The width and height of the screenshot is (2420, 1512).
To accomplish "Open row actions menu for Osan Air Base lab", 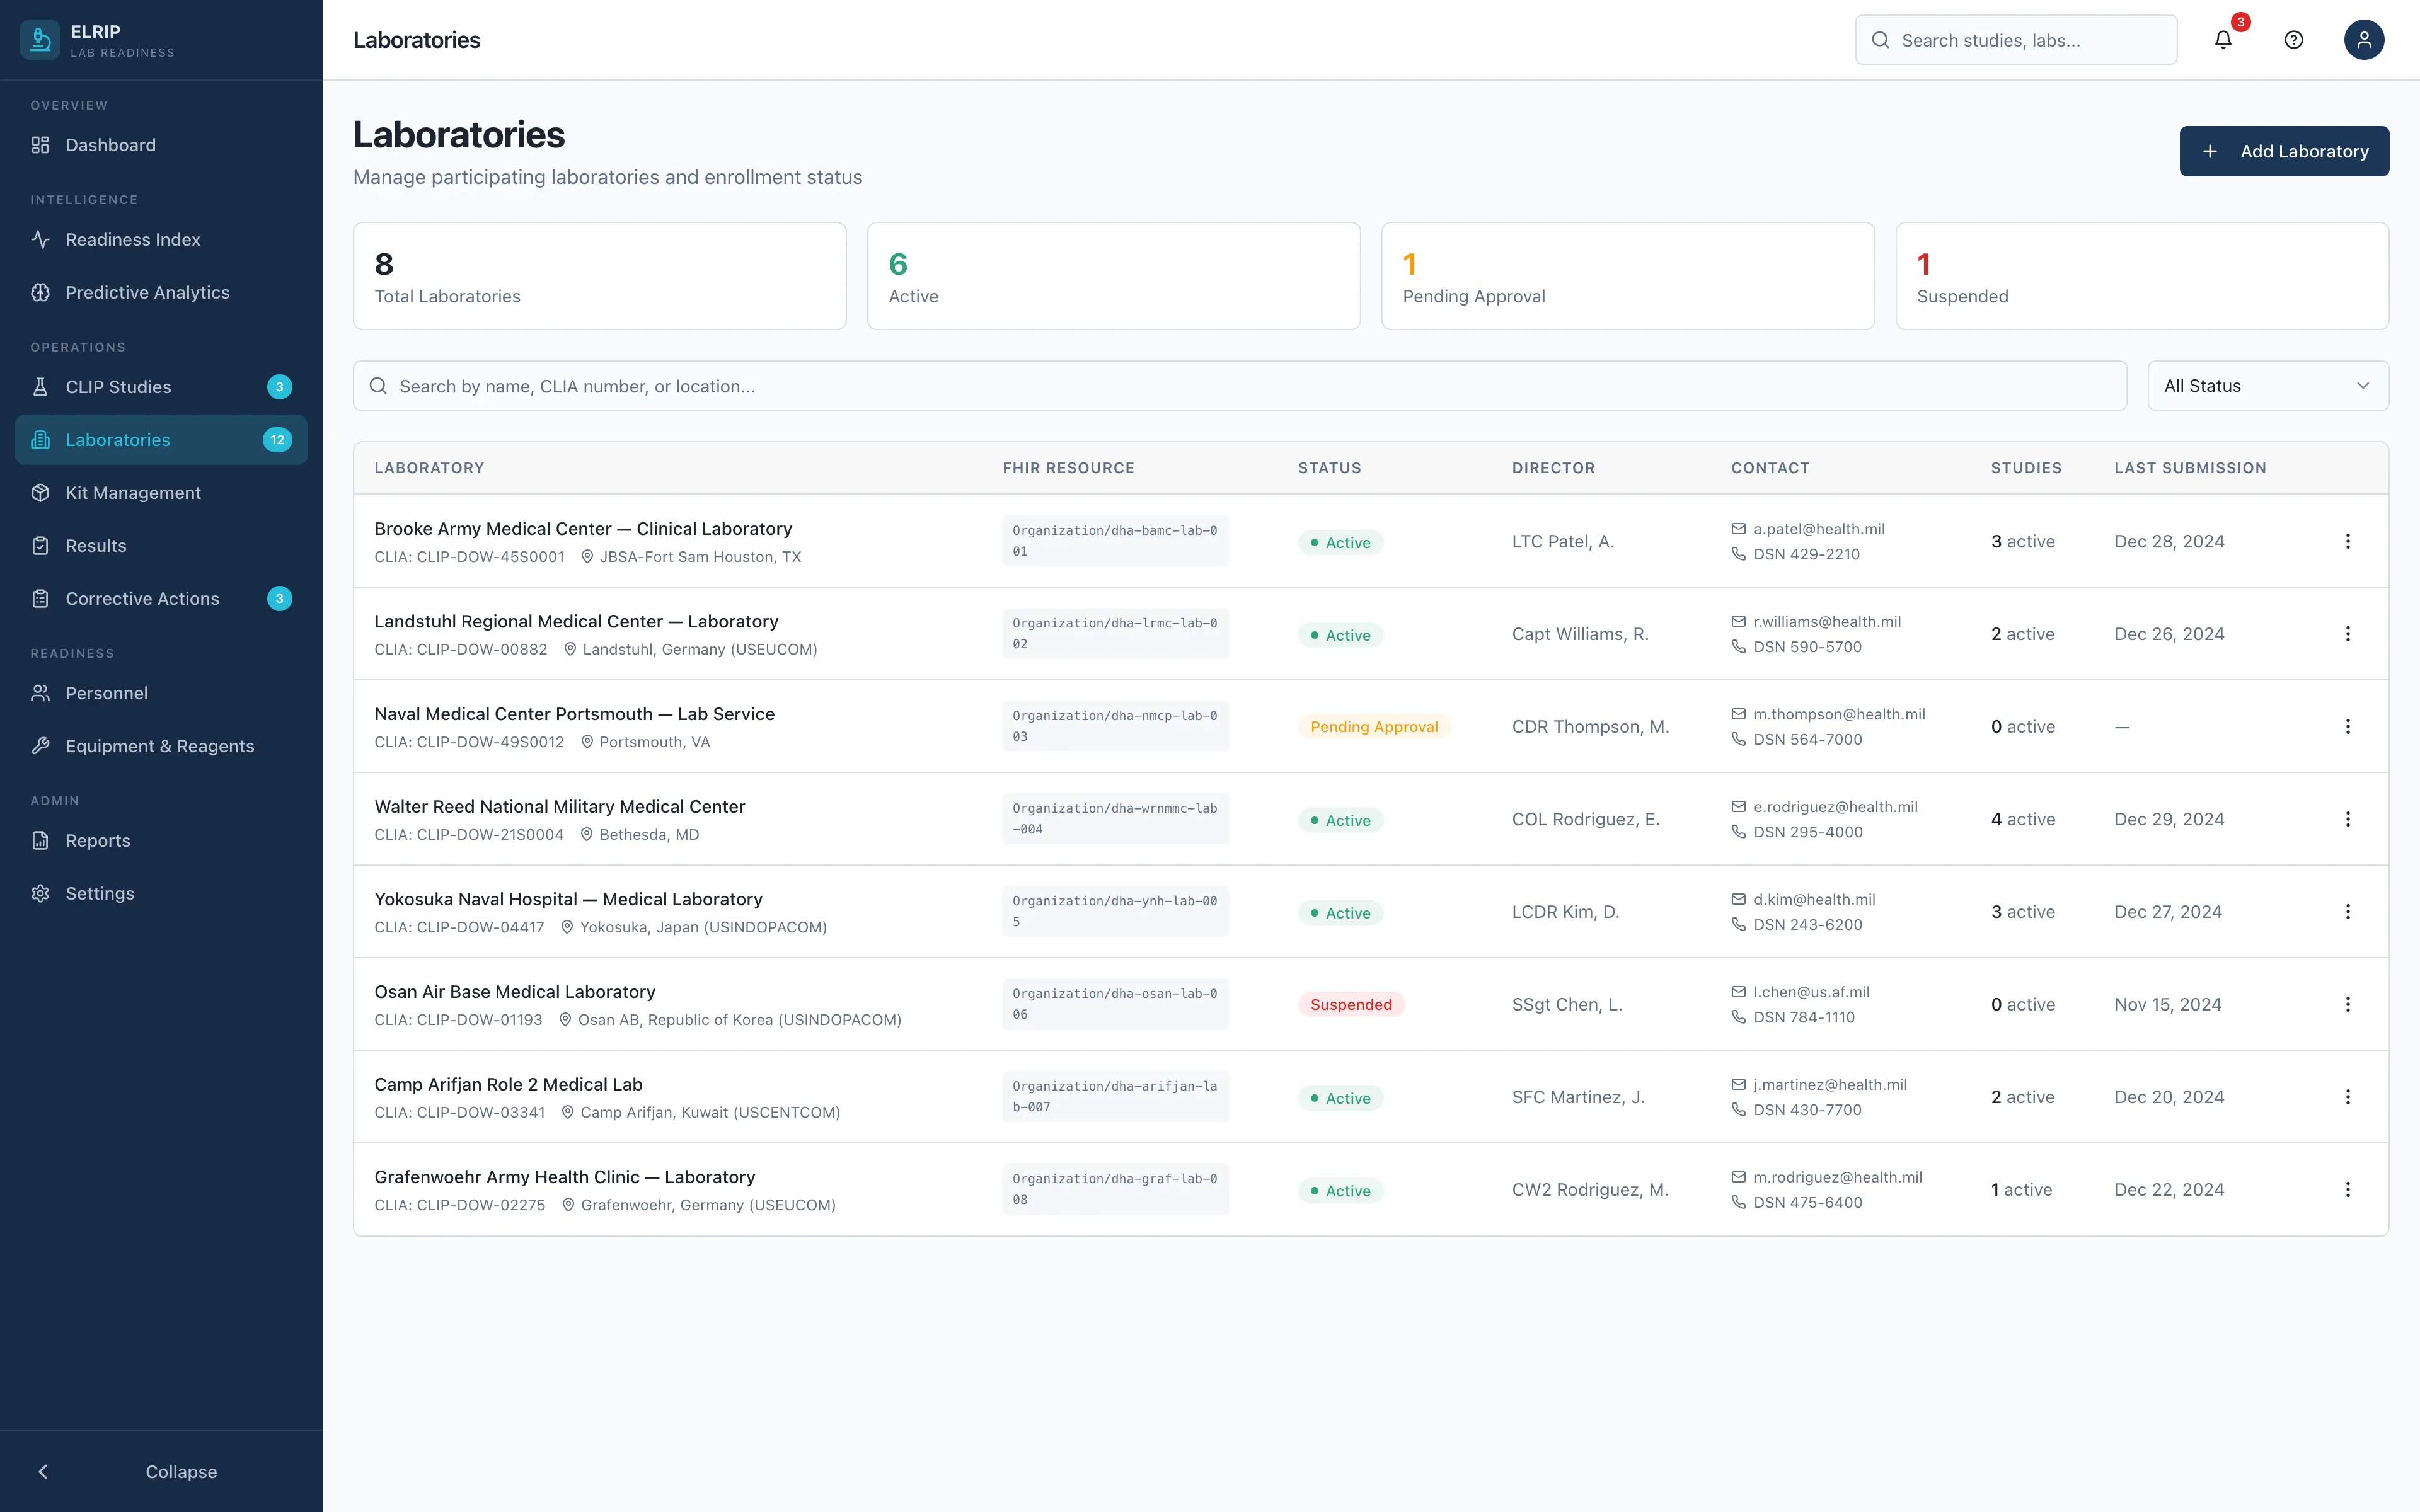I will click(2347, 1004).
